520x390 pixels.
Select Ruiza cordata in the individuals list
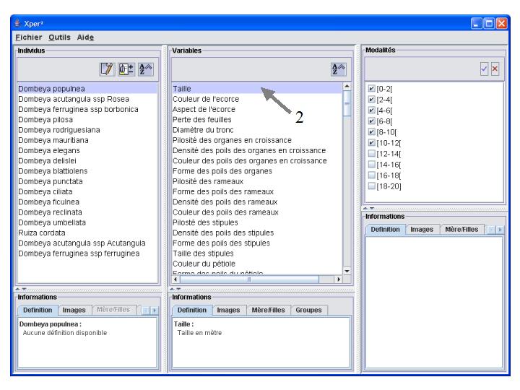pos(43,233)
